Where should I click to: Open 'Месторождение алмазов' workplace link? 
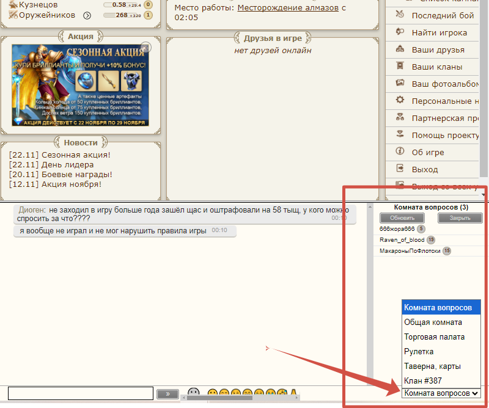288,7
